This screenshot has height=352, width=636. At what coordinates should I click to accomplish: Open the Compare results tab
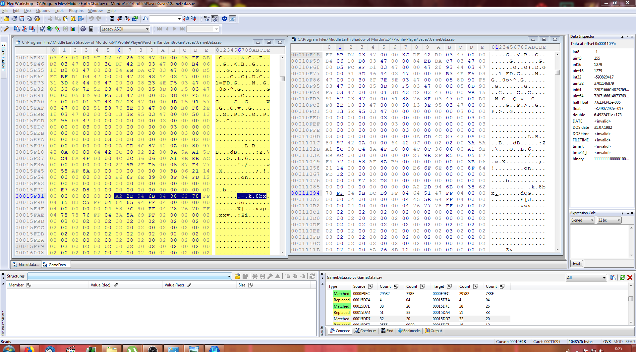(x=340, y=331)
